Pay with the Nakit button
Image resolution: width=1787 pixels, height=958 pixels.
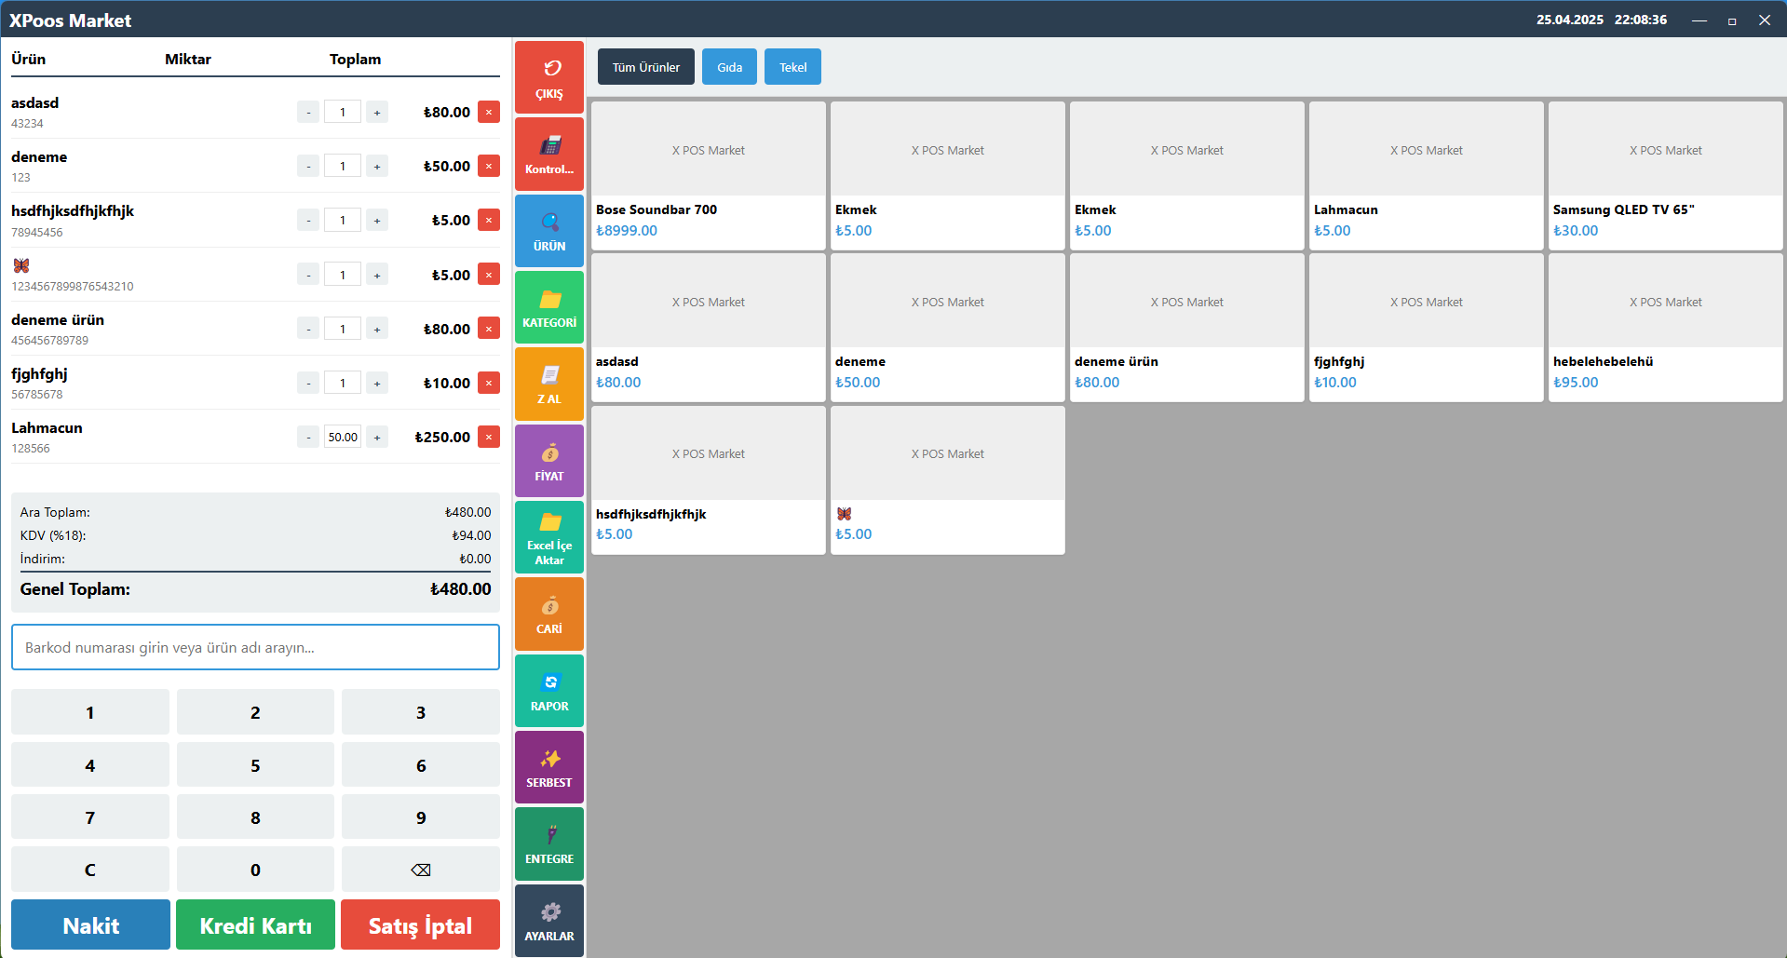pos(90,924)
